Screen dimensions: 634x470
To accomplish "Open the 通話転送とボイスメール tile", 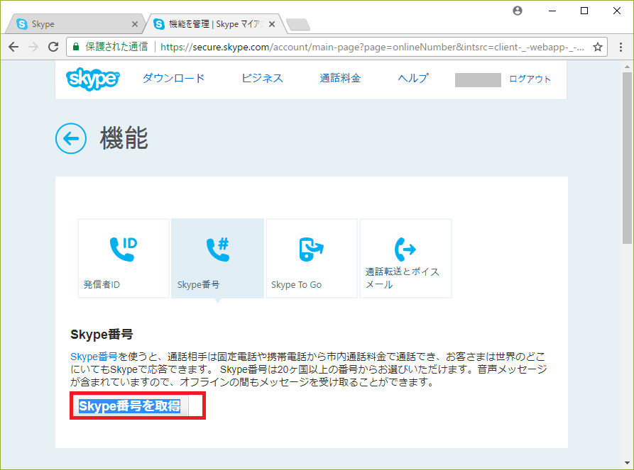I will 405,259.
